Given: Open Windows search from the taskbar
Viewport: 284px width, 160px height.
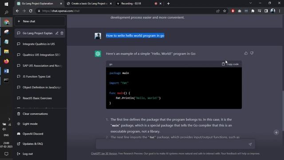Looking at the screenshot, I should (6, 12).
